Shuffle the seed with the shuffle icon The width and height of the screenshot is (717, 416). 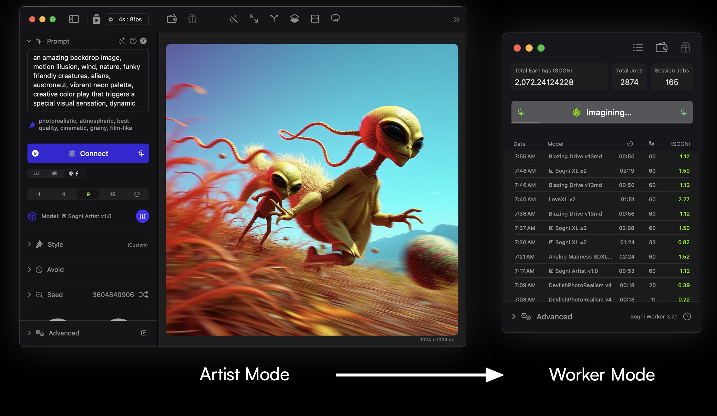144,295
